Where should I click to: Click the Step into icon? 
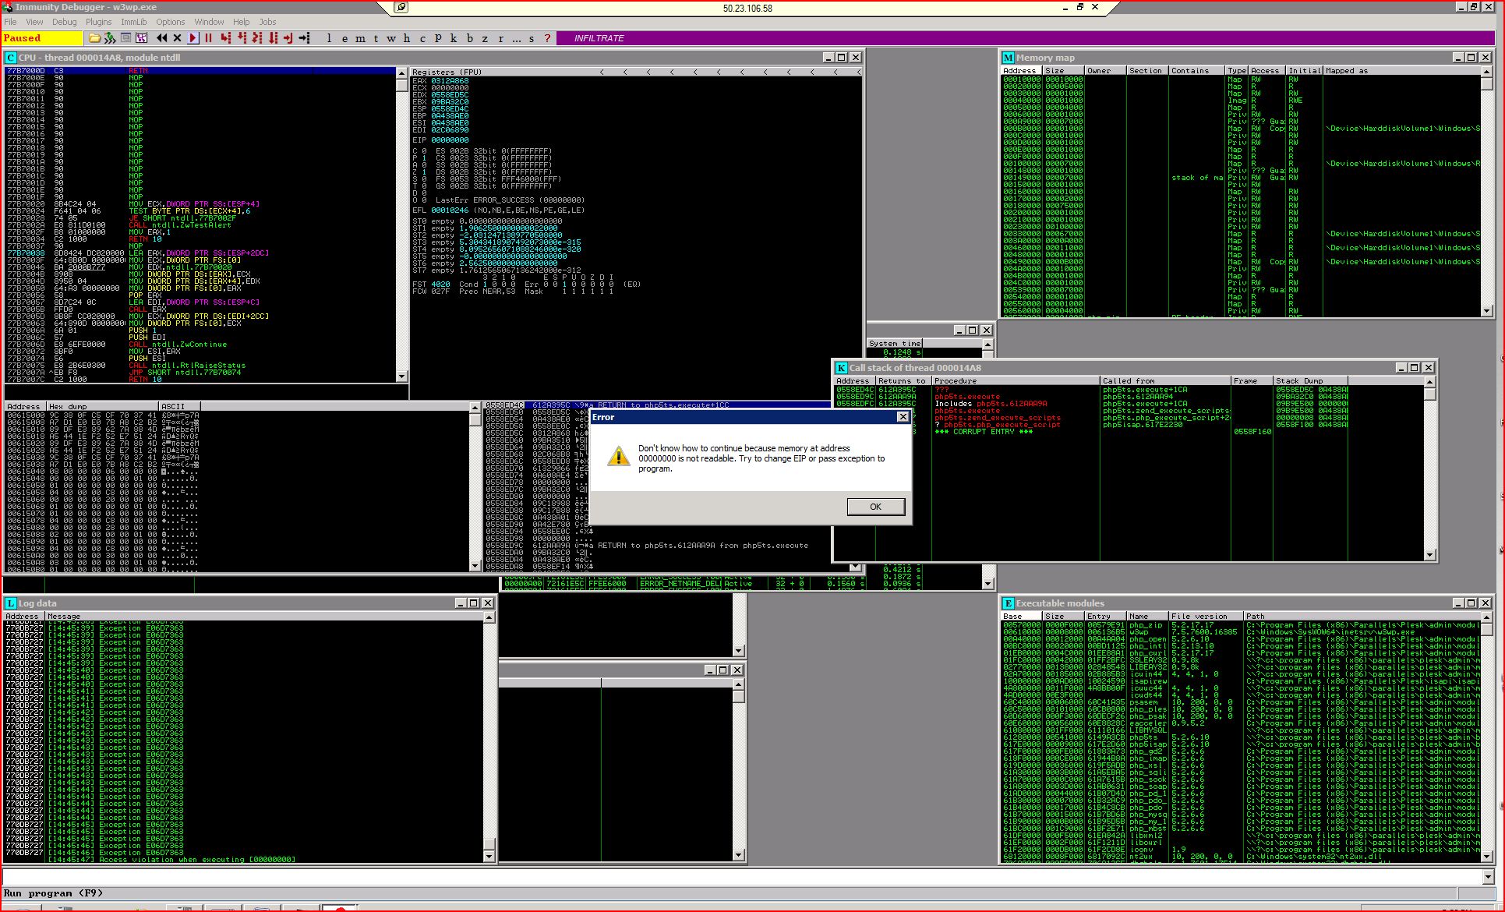coord(226,38)
